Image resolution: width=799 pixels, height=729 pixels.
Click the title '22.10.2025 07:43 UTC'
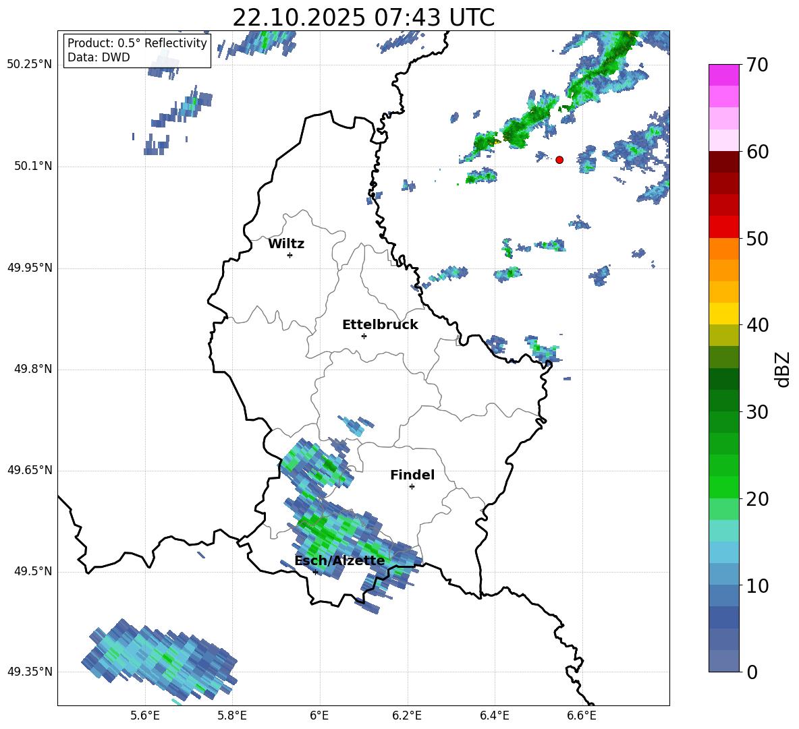pyautogui.click(x=364, y=18)
